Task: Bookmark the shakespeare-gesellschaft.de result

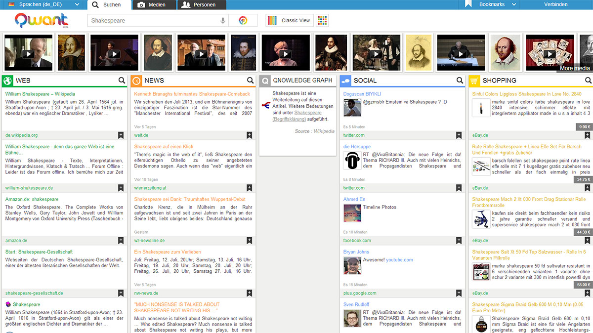Action: (x=121, y=293)
